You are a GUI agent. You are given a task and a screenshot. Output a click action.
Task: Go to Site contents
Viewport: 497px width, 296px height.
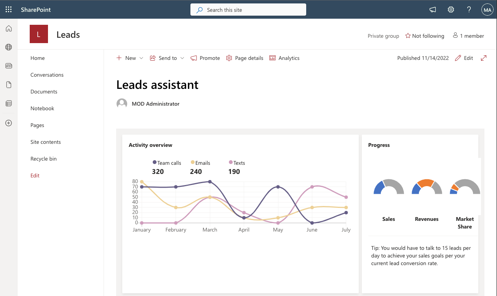pos(45,142)
